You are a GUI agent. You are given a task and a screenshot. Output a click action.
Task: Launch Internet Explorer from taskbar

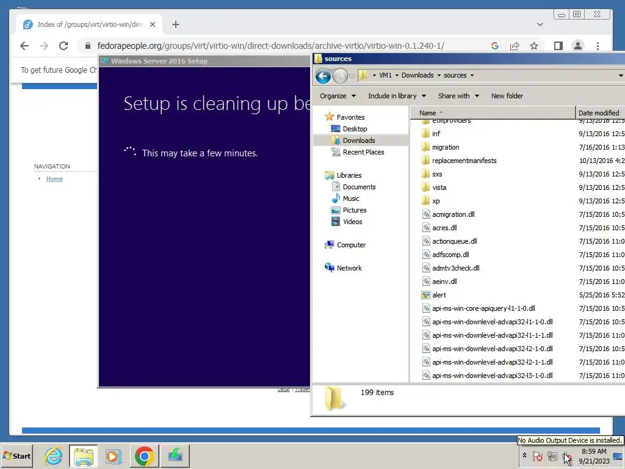tap(54, 456)
